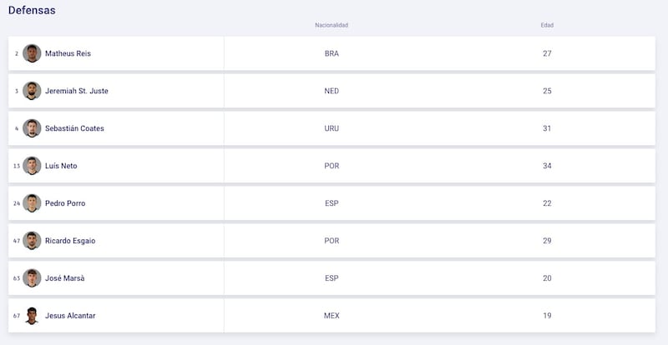Select Ricardo Esgaio name text
668x345 pixels.
[x=70, y=241]
